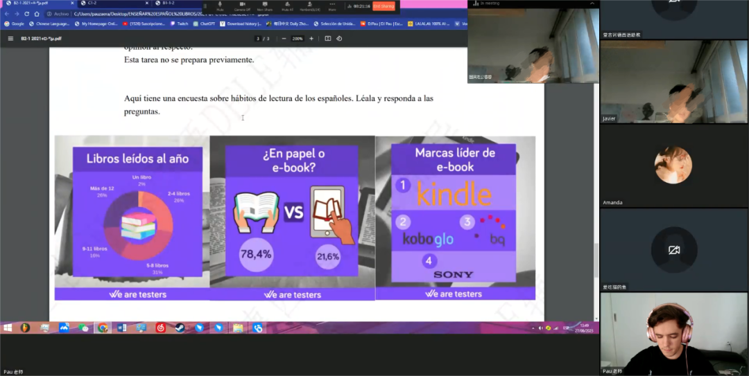749x376 pixels.
Task: Open Google Chrome from the taskbar
Action: [x=102, y=328]
